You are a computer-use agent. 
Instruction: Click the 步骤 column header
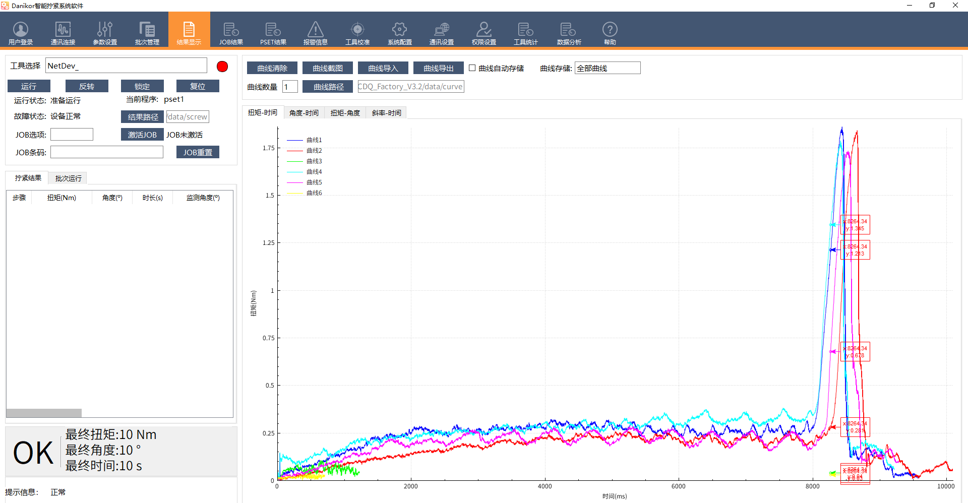coord(19,198)
